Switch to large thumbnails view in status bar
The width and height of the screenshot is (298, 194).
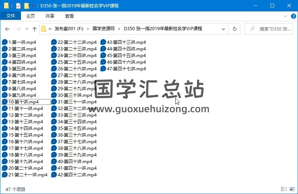pos(292,189)
